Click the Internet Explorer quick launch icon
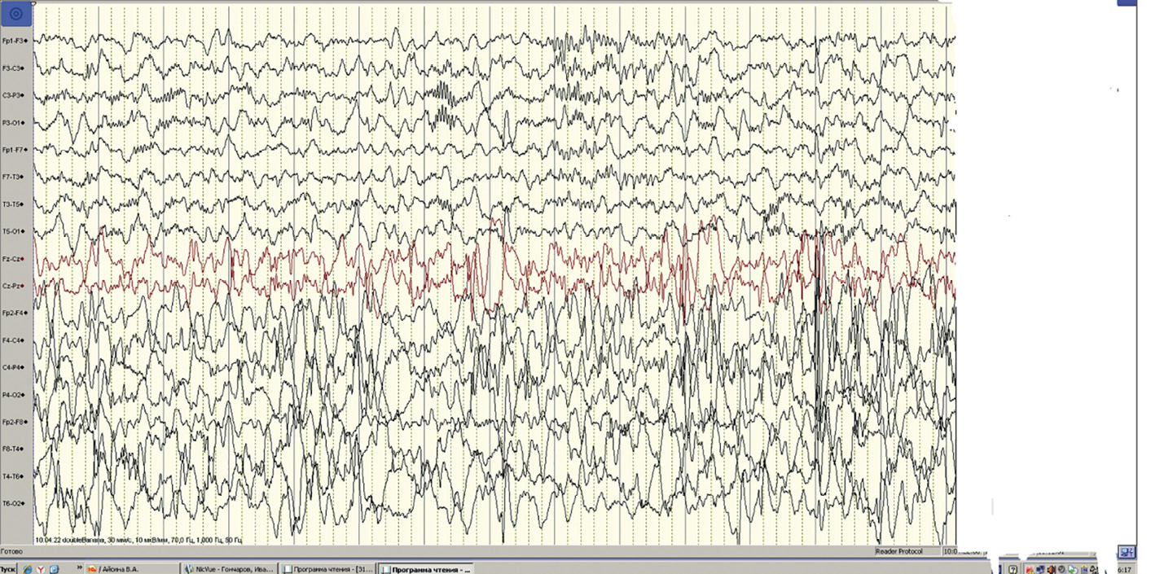The width and height of the screenshot is (1151, 574). tap(28, 569)
